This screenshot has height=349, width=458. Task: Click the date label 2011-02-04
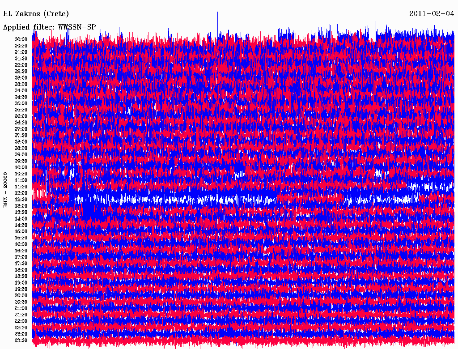432,14
